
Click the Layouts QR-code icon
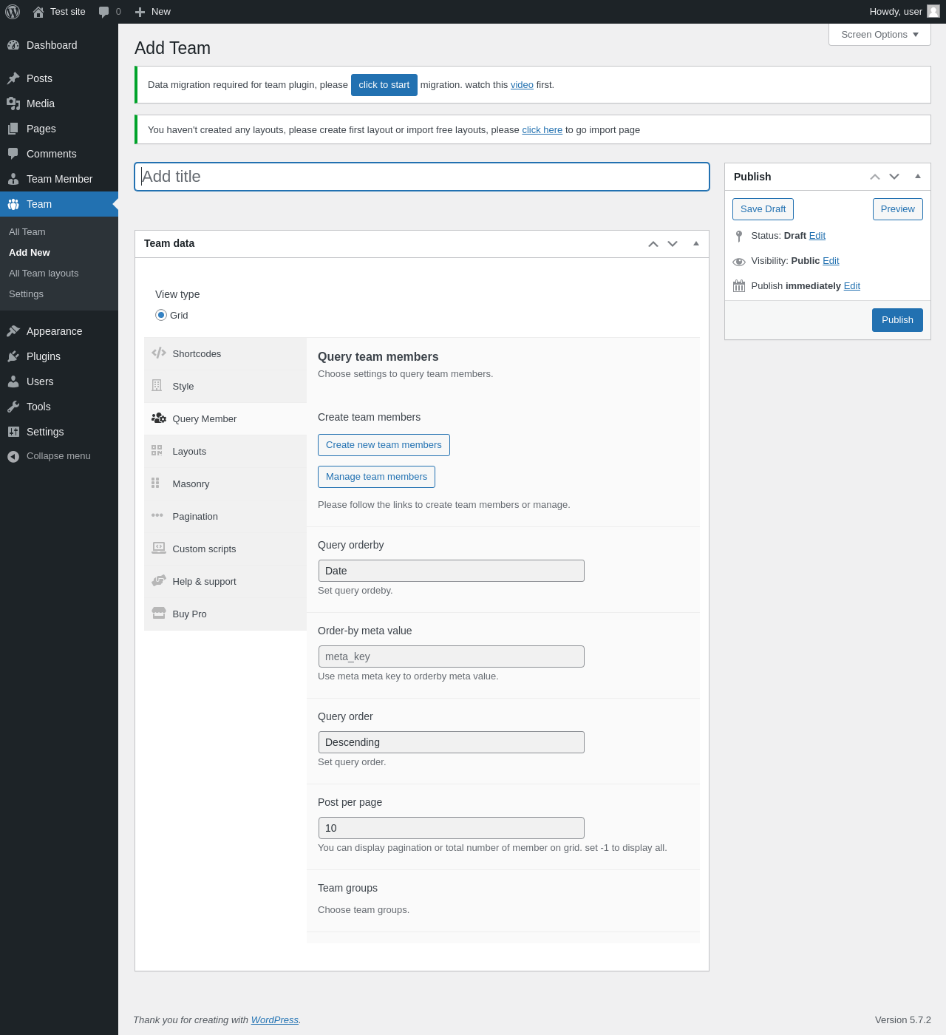coord(157,450)
